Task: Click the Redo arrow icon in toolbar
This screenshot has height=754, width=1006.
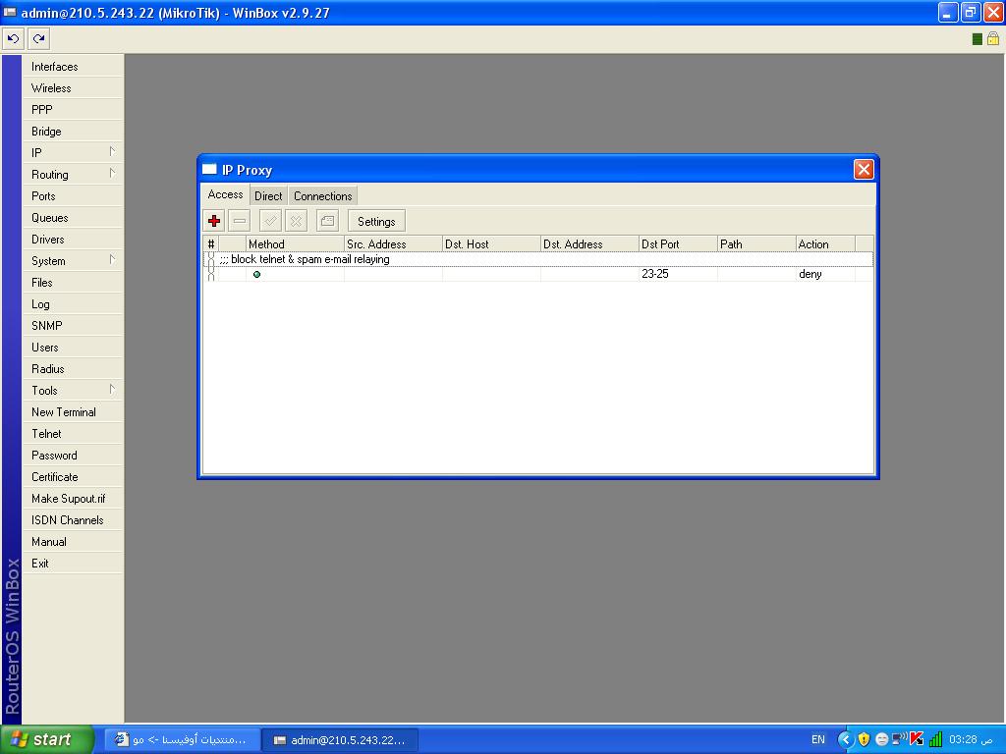Action: (38, 39)
